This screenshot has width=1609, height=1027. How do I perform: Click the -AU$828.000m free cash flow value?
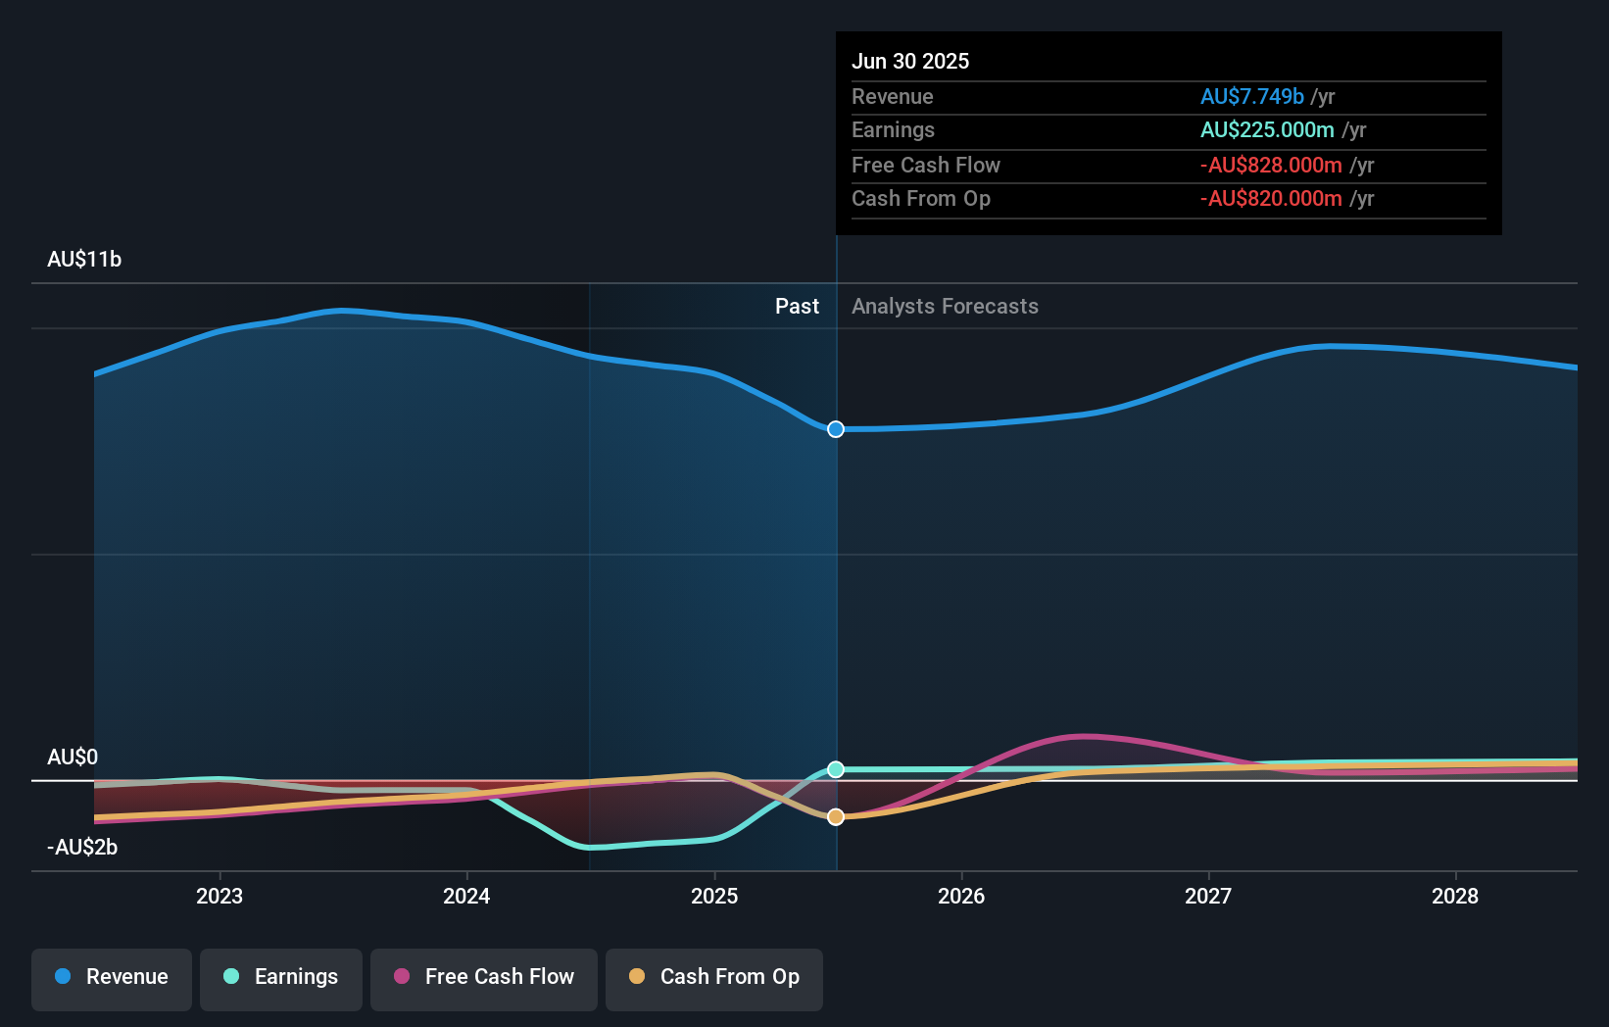(1271, 165)
